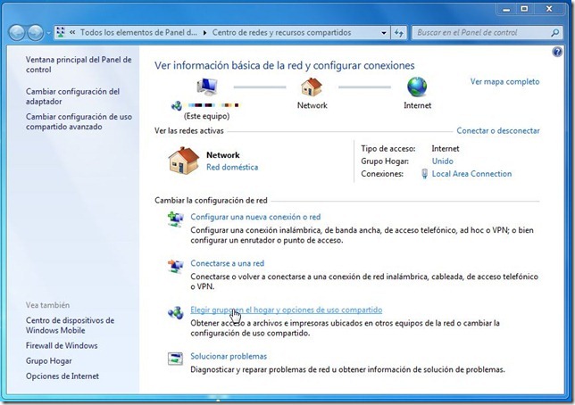Click the homegroup spheres icon beside 'Elegir grupo'
The width and height of the screenshot is (575, 405).
tap(175, 312)
